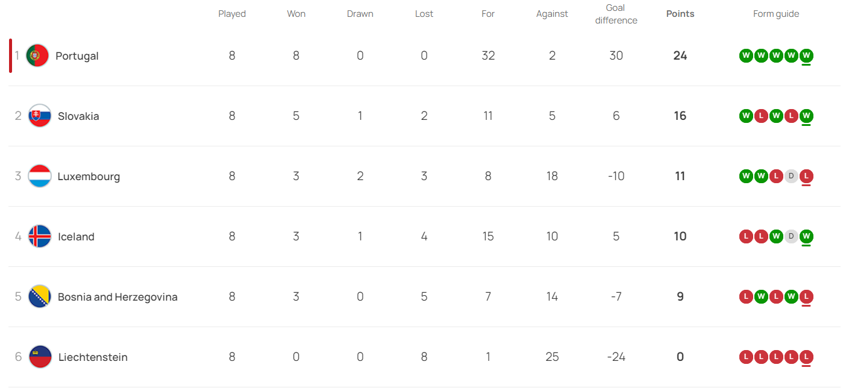Click the Goal difference column header
This screenshot has height=388, width=855.
pos(616,14)
